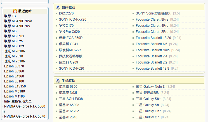Open Focusrite Scarlett 2i2 link
Image resolution: width=208 pixels, height=122 pixels.
[152, 62]
